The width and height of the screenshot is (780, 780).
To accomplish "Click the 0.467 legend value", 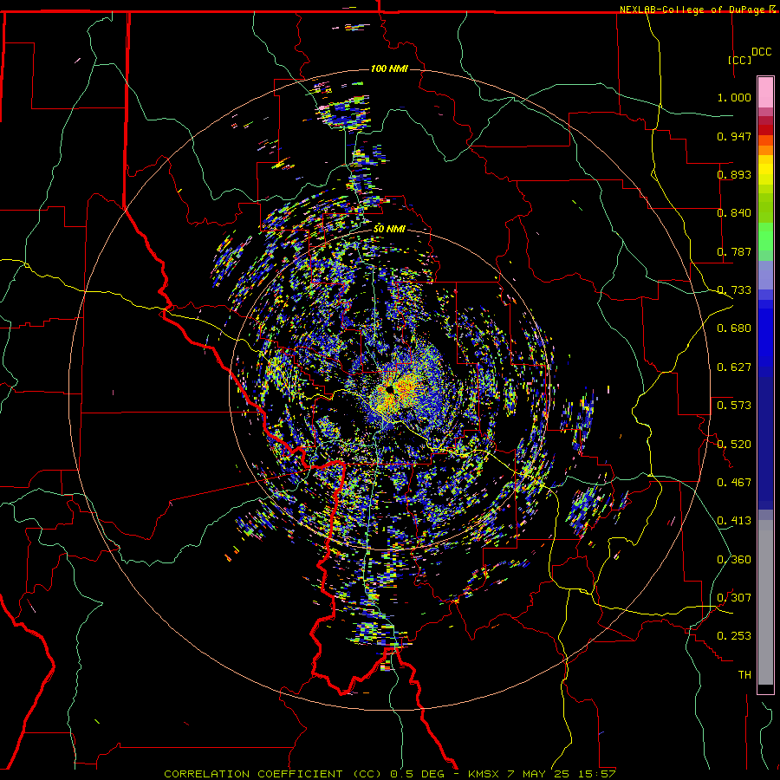I will click(x=734, y=483).
